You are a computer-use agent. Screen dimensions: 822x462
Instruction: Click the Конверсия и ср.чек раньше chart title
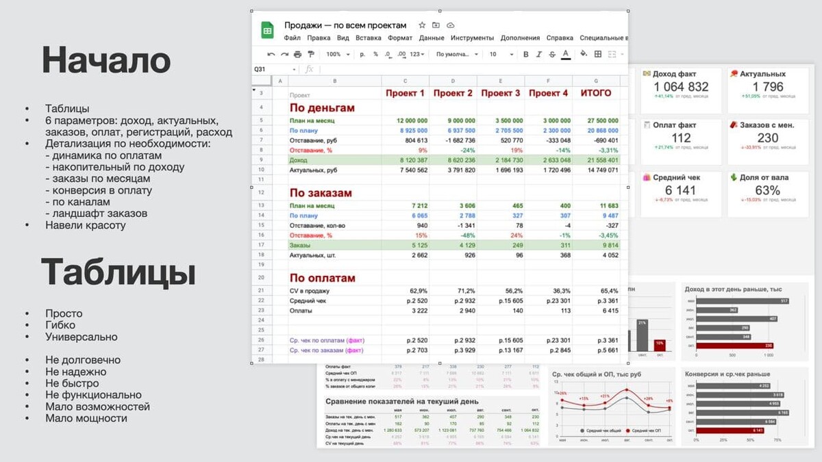pos(728,374)
